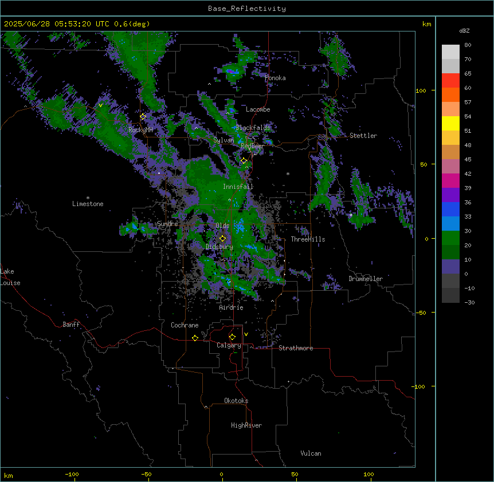Click the Airdrie city label
The width and height of the screenshot is (494, 482).
pyautogui.click(x=231, y=307)
